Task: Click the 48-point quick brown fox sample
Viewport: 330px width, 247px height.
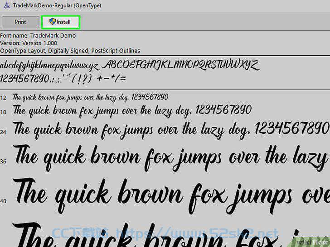Action: [171, 196]
